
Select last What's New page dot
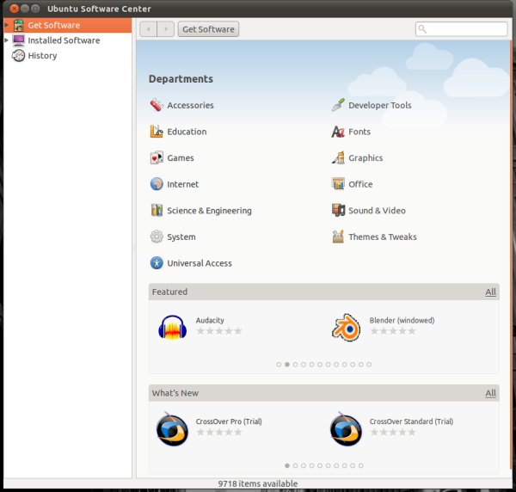pyautogui.click(x=360, y=465)
